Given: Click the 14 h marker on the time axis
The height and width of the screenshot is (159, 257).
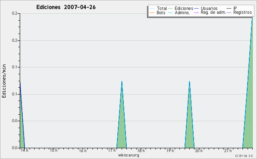Looking at the screenshot, I should (24, 150).
